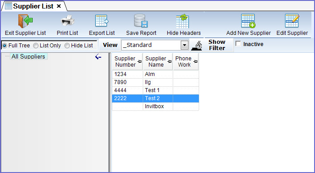The width and height of the screenshot is (315, 173).
Task: Click the Add New Supplier label
Action: coord(248,33)
